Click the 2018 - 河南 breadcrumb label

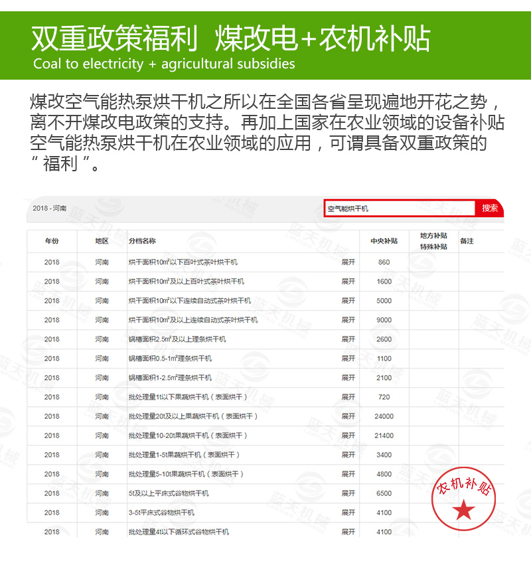(x=50, y=208)
